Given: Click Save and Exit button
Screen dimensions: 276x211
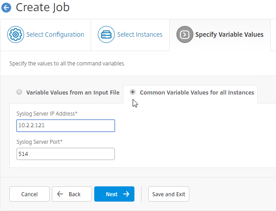Looking at the screenshot, I should [169, 194].
